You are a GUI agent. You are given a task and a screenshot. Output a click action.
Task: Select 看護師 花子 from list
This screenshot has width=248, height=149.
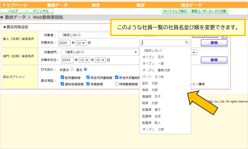click(165, 96)
